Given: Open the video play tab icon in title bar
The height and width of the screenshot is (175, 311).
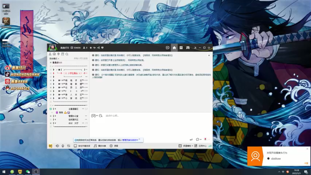Looking at the screenshot, I should (168, 48).
